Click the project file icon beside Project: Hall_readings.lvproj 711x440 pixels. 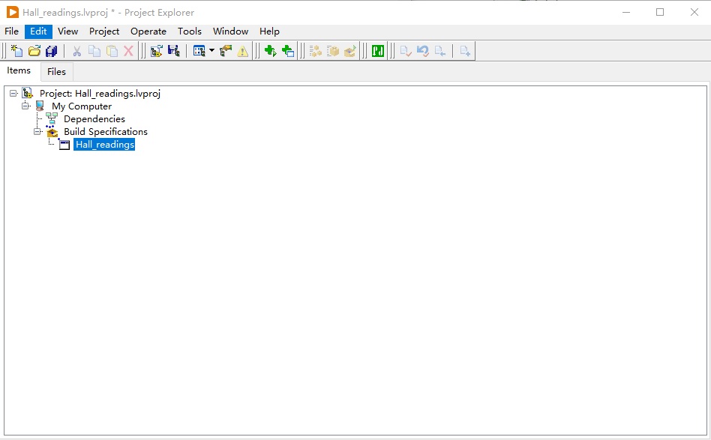[x=28, y=94]
